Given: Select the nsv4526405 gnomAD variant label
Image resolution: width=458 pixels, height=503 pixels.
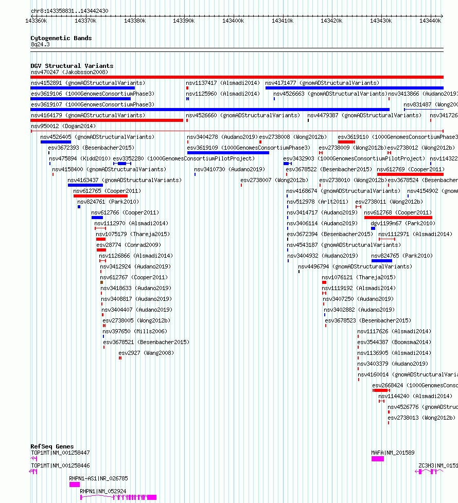Looking at the screenshot, I should [x=97, y=137].
